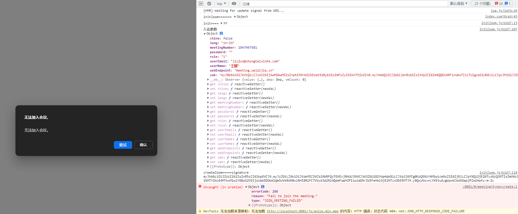Click the 确认 confirm button

tap(144, 145)
